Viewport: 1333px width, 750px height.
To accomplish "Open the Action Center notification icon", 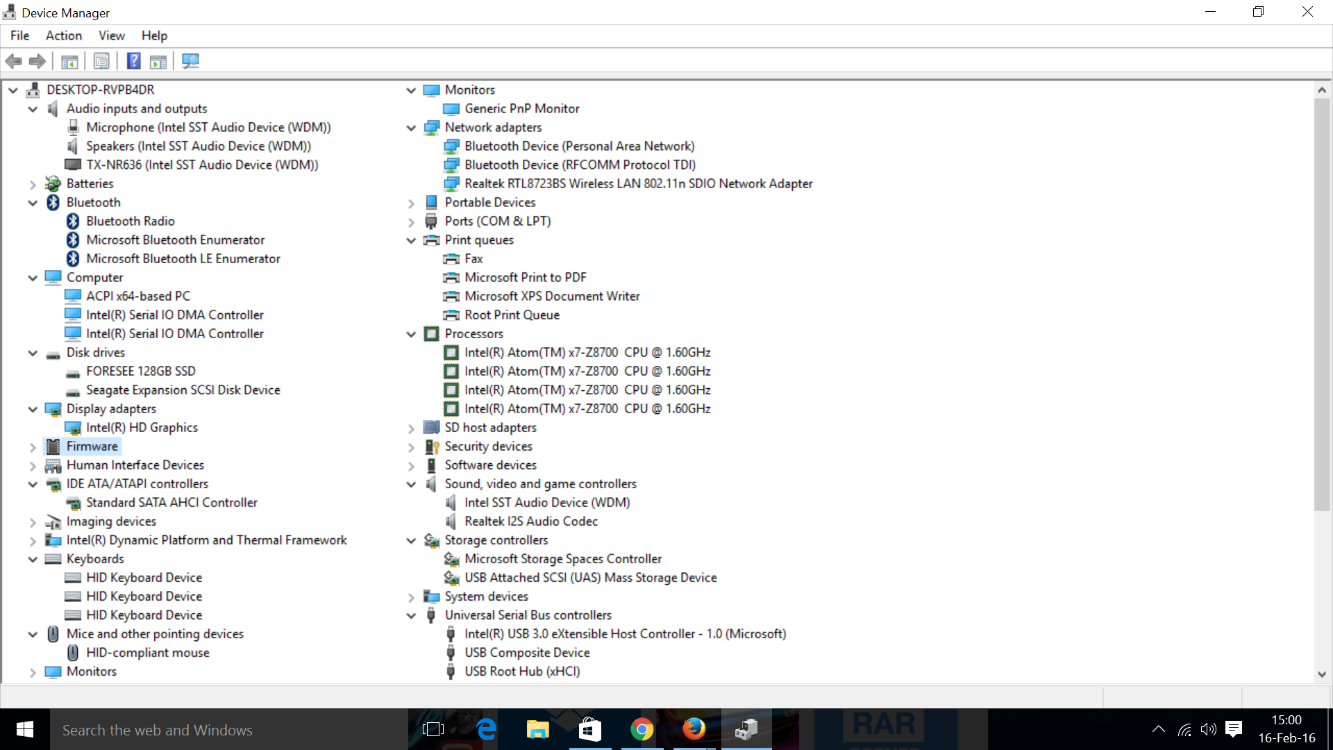I will (1234, 728).
